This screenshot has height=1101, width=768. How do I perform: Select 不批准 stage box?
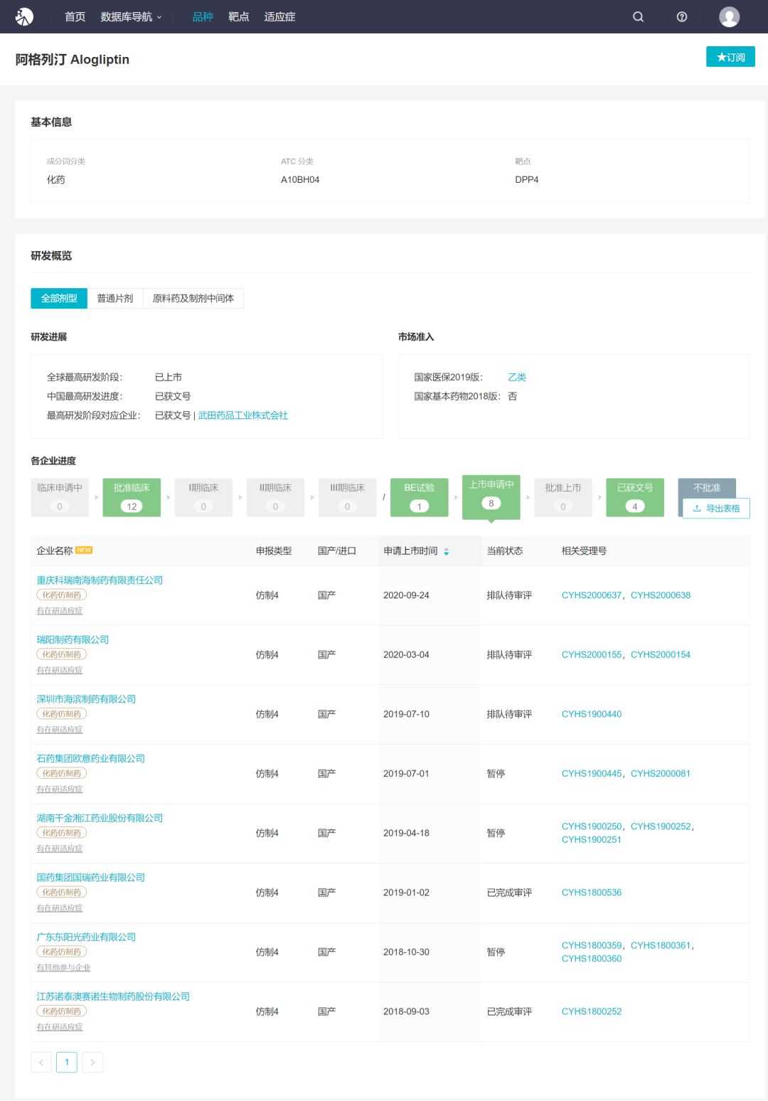707,488
